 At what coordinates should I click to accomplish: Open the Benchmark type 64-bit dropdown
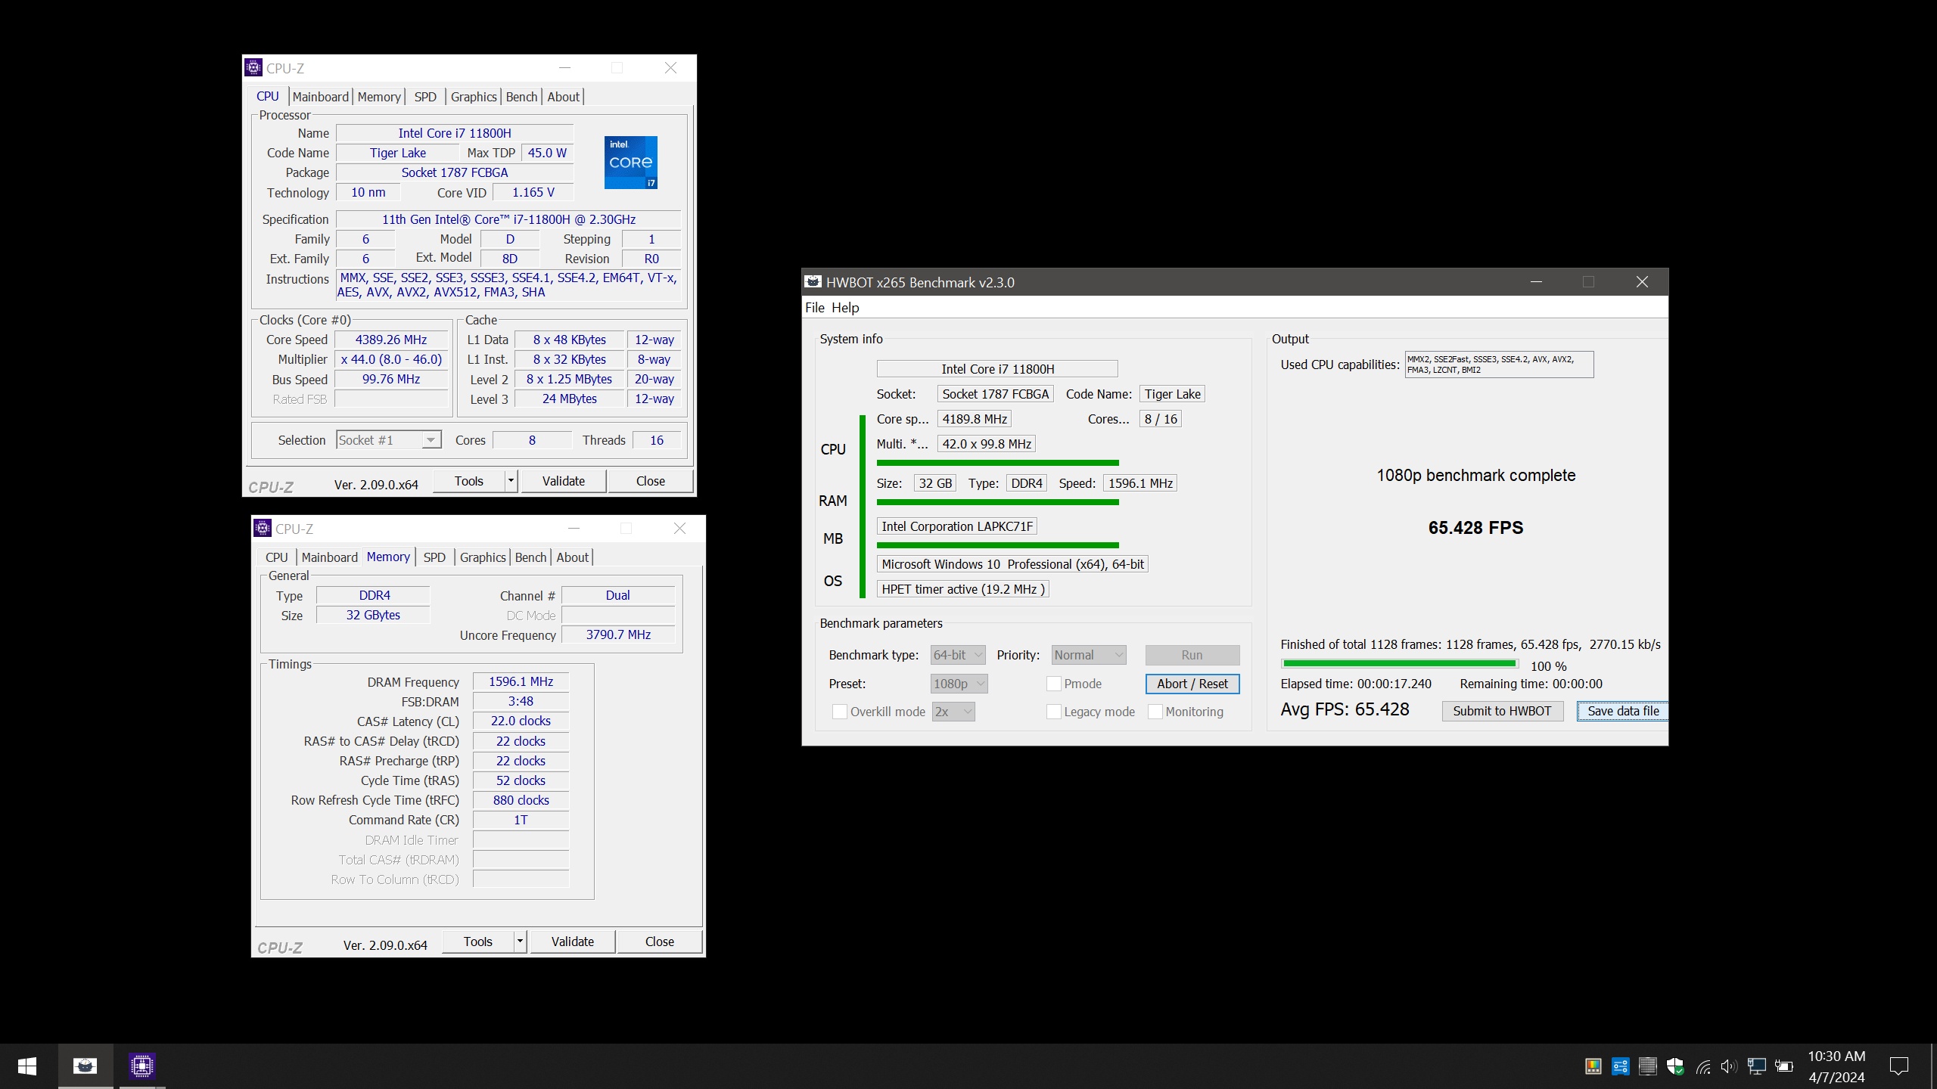coord(958,655)
